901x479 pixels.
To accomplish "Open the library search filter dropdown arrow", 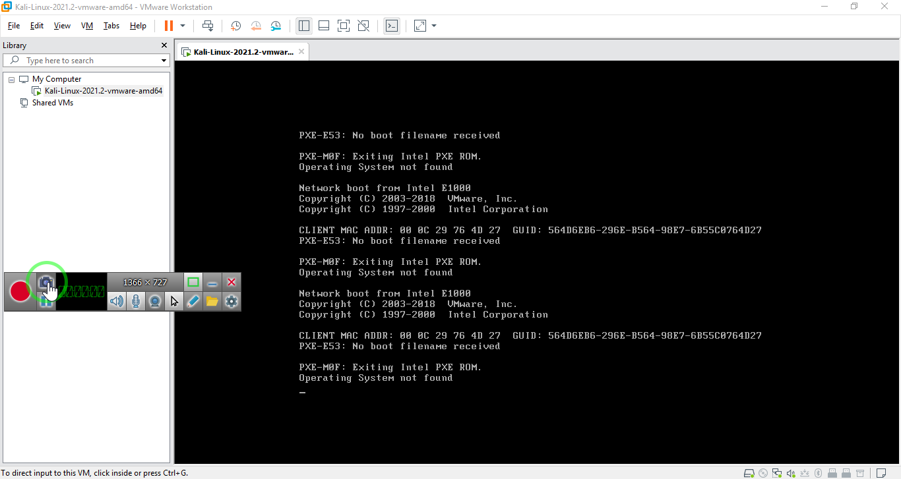I will pos(164,61).
